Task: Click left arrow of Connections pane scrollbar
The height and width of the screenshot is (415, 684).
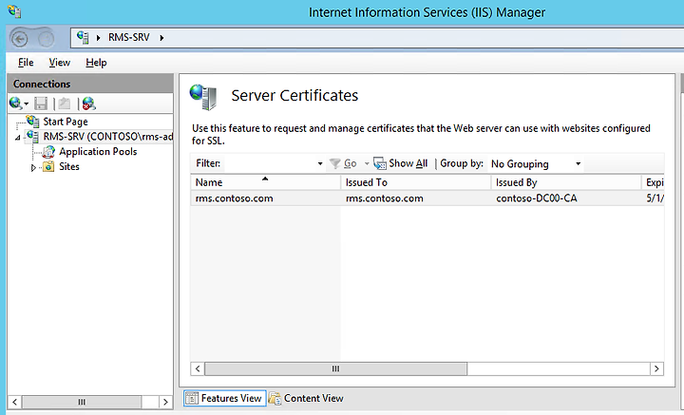Action: tap(15, 402)
